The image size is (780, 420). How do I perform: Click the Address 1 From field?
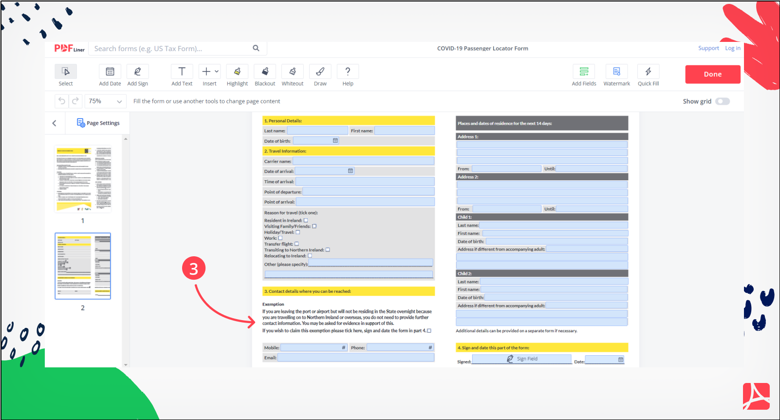(x=506, y=169)
